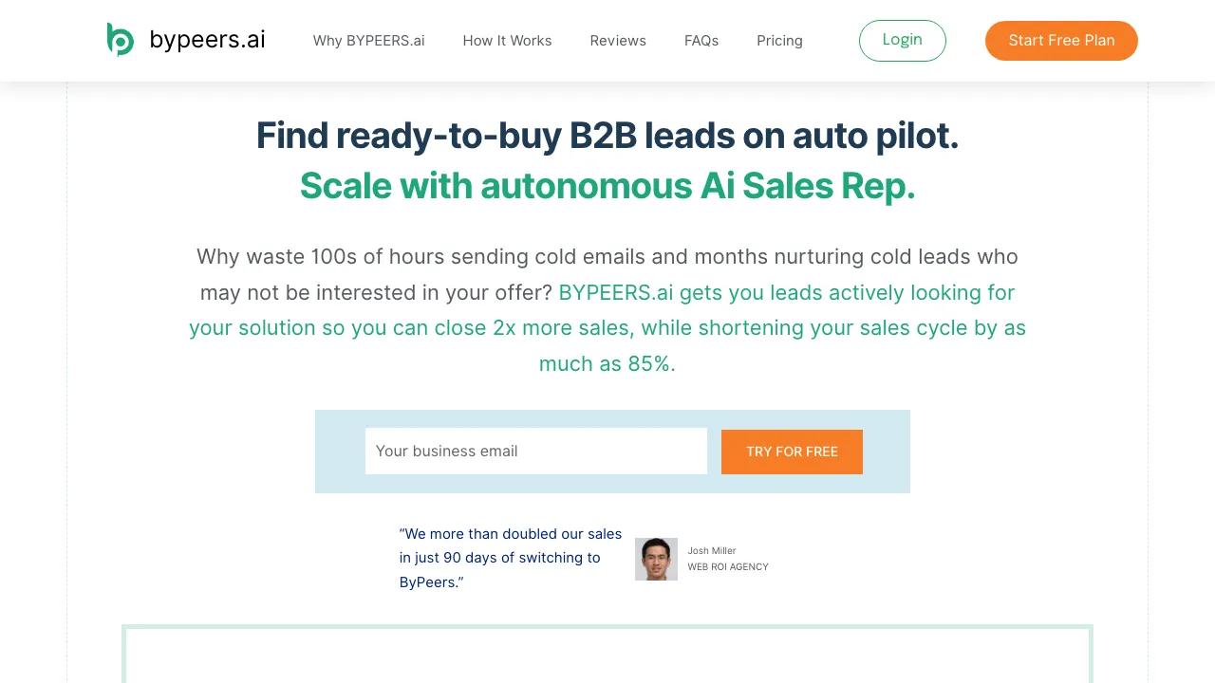Navigate to FAQs
Screen dimensions: 1215x683
tap(701, 41)
